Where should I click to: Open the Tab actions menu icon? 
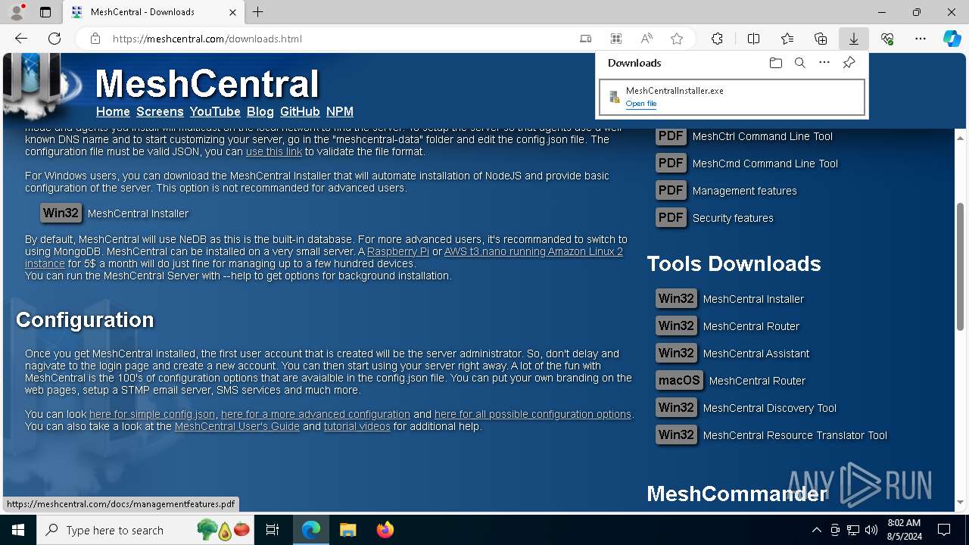[45, 12]
